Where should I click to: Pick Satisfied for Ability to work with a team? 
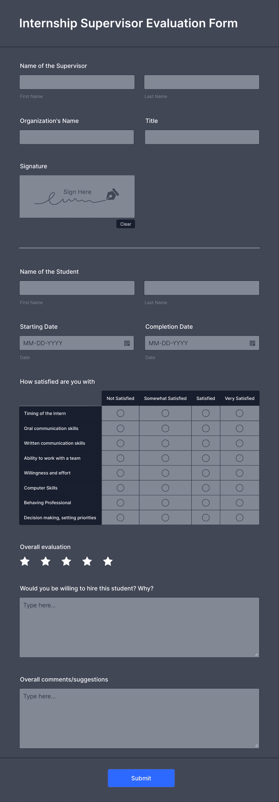[x=206, y=458]
